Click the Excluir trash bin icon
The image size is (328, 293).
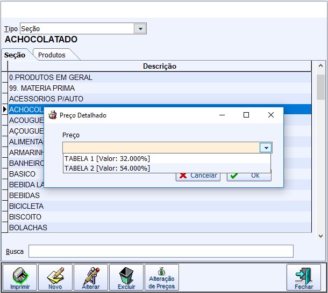tap(126, 277)
